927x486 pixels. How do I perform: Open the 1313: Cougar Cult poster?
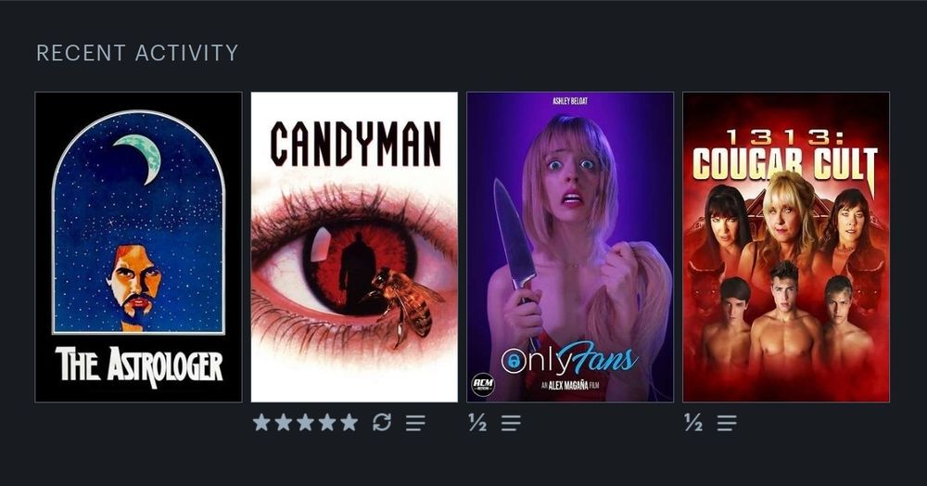(786, 247)
